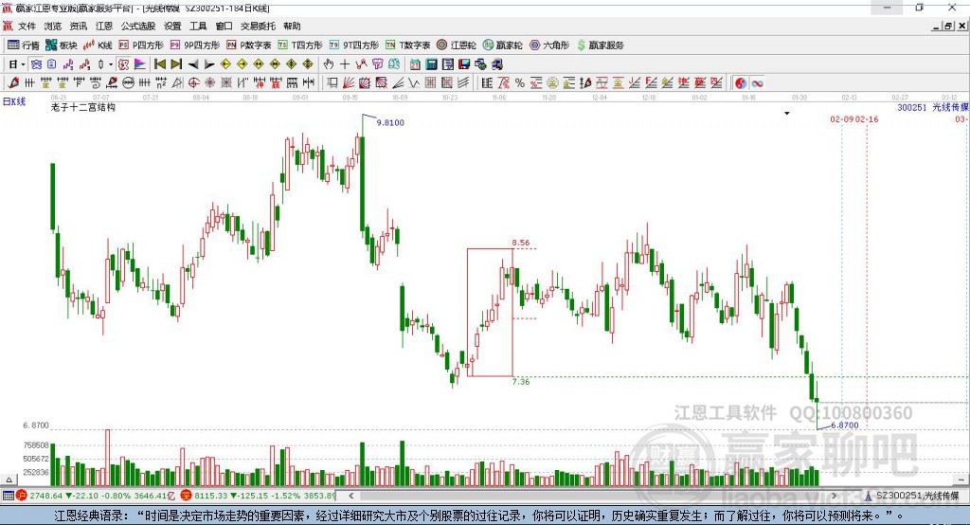Click the app logo in menu bar
The height and width of the screenshot is (525, 970).
(x=8, y=26)
